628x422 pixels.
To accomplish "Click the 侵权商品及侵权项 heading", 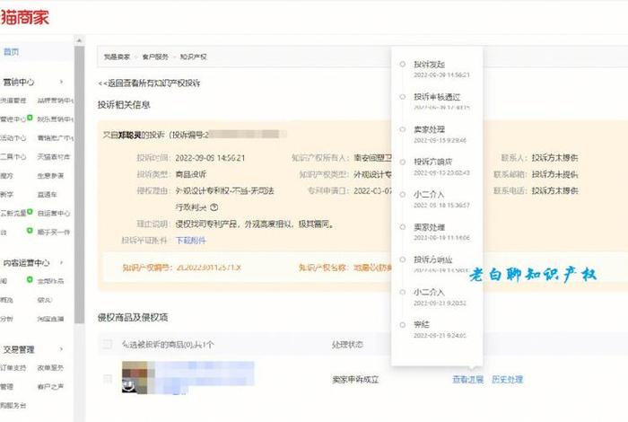I will pyautogui.click(x=133, y=318).
